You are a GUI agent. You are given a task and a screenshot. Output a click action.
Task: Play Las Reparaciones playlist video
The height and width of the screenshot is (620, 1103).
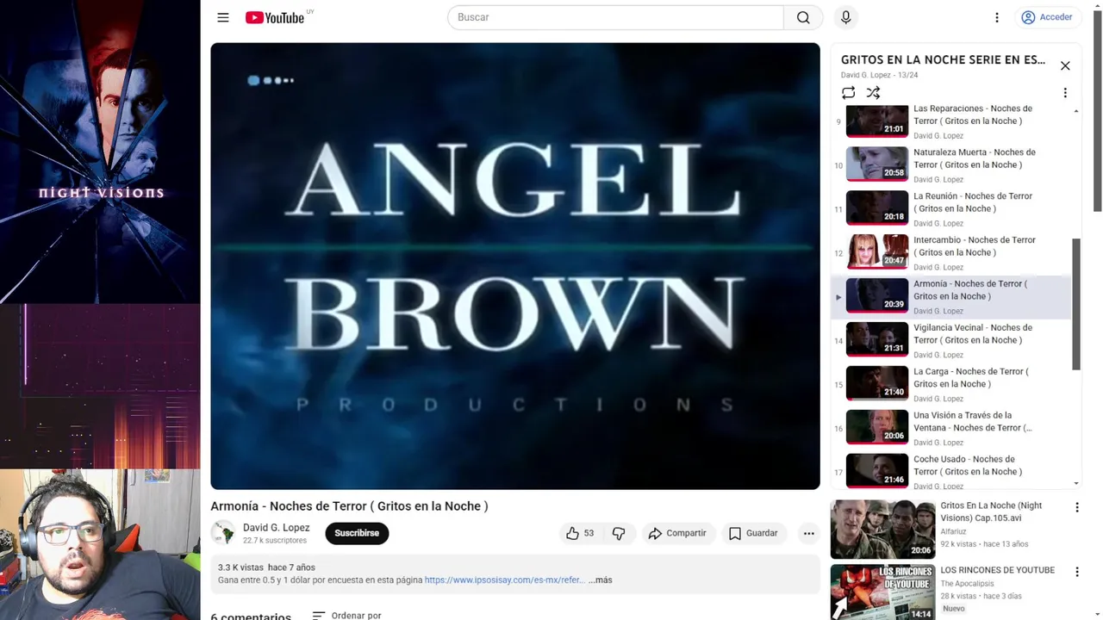point(950,121)
